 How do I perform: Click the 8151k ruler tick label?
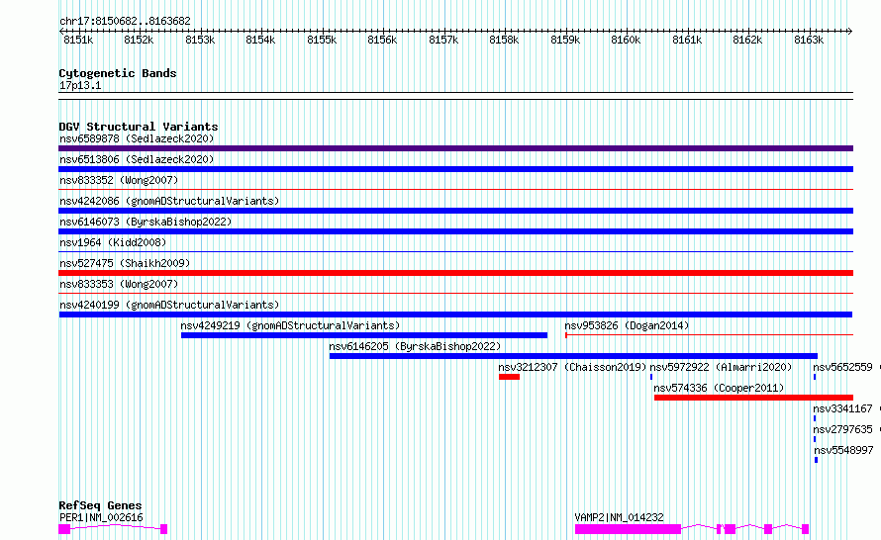[78, 40]
